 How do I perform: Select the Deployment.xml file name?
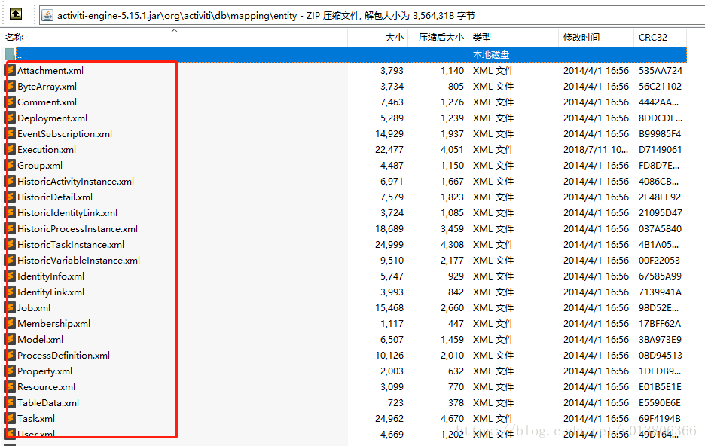click(x=52, y=118)
